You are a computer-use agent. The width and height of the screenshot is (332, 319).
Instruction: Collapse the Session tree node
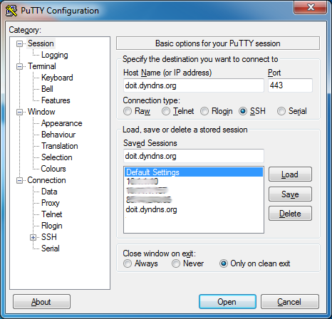[19, 43]
